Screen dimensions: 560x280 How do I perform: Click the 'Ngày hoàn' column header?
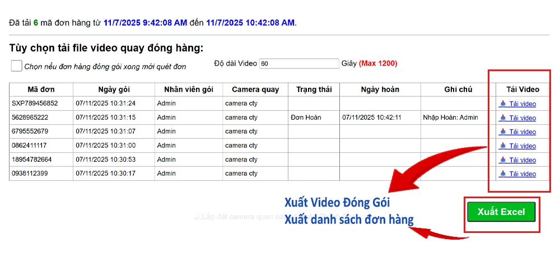[380, 90]
